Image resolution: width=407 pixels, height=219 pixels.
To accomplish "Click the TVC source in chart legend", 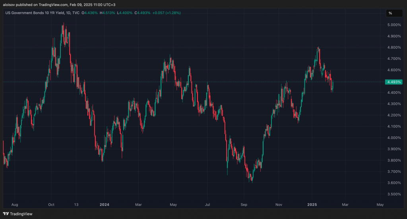I will pos(77,13).
